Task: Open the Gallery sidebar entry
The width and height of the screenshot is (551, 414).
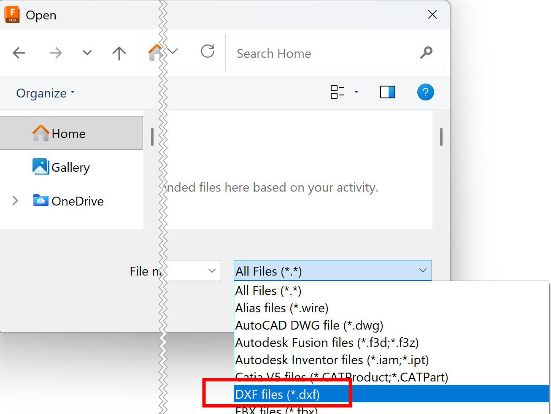Action: (x=70, y=167)
